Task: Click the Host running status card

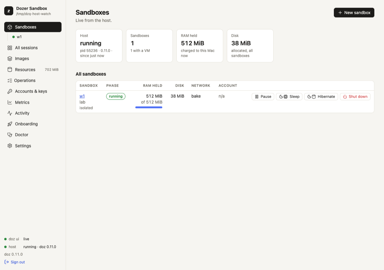Action: coord(99,46)
